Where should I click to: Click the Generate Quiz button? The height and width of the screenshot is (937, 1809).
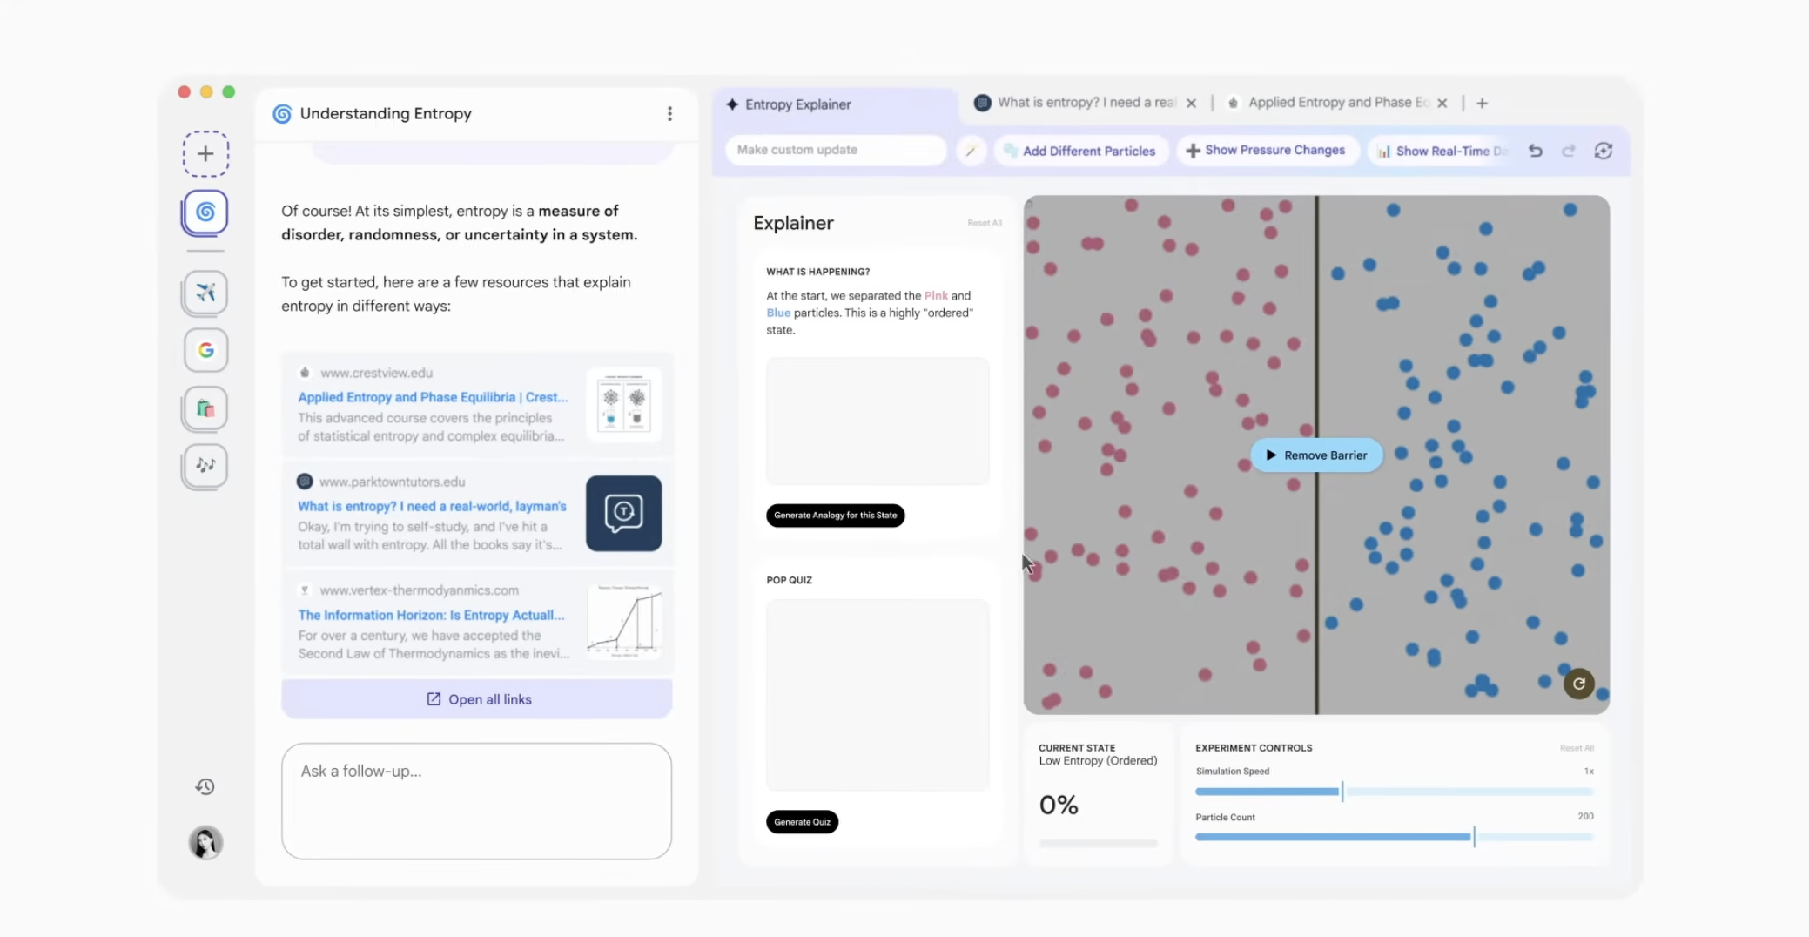[x=802, y=822]
